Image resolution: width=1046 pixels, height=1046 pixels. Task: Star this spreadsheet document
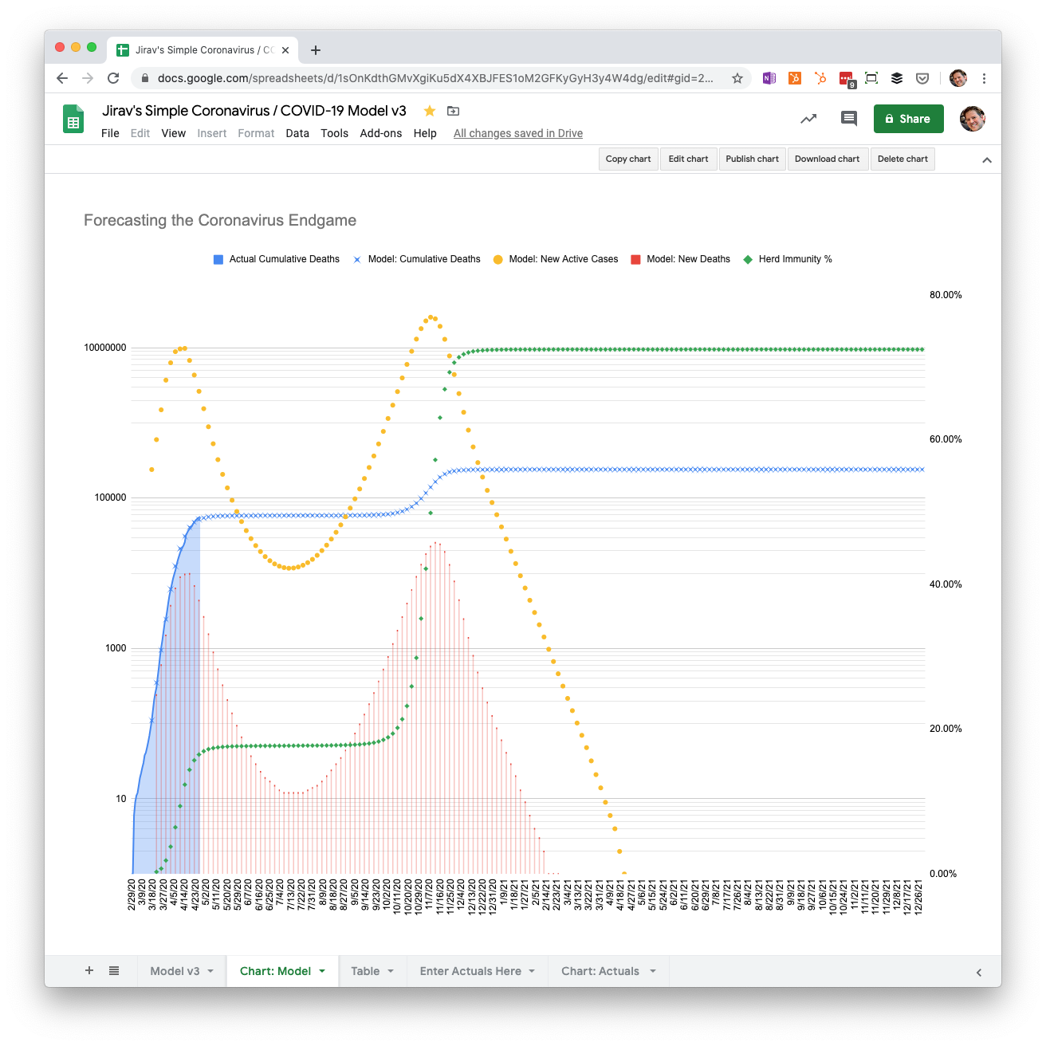pyautogui.click(x=430, y=111)
